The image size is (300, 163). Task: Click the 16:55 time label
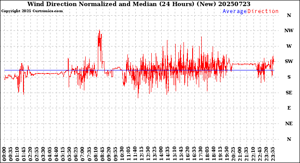point(194,154)
